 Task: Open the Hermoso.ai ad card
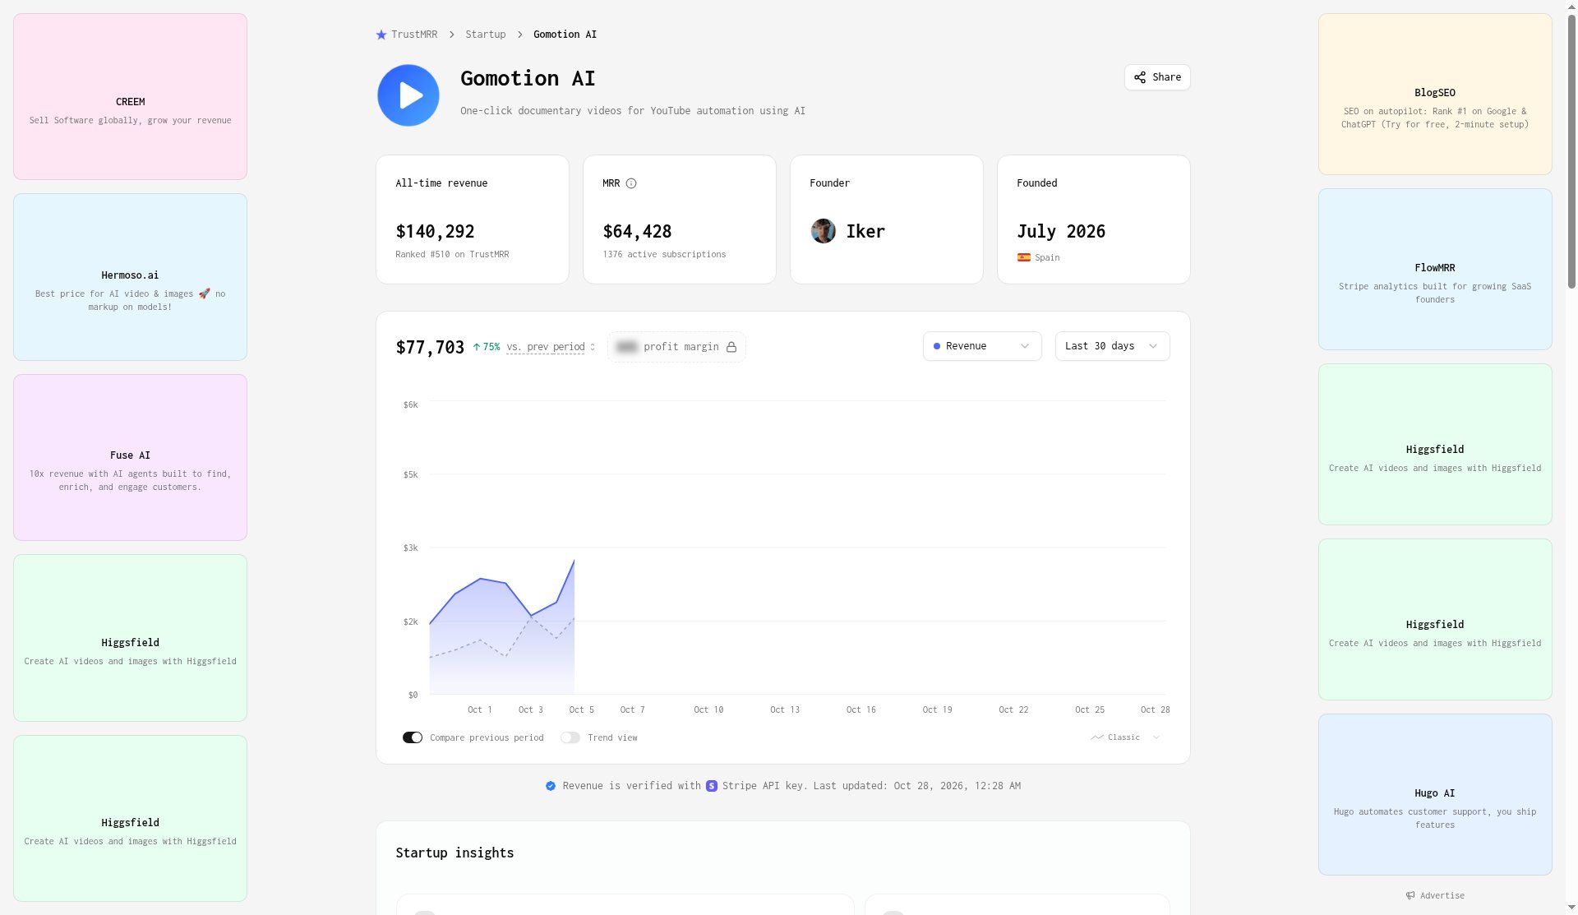pyautogui.click(x=130, y=277)
